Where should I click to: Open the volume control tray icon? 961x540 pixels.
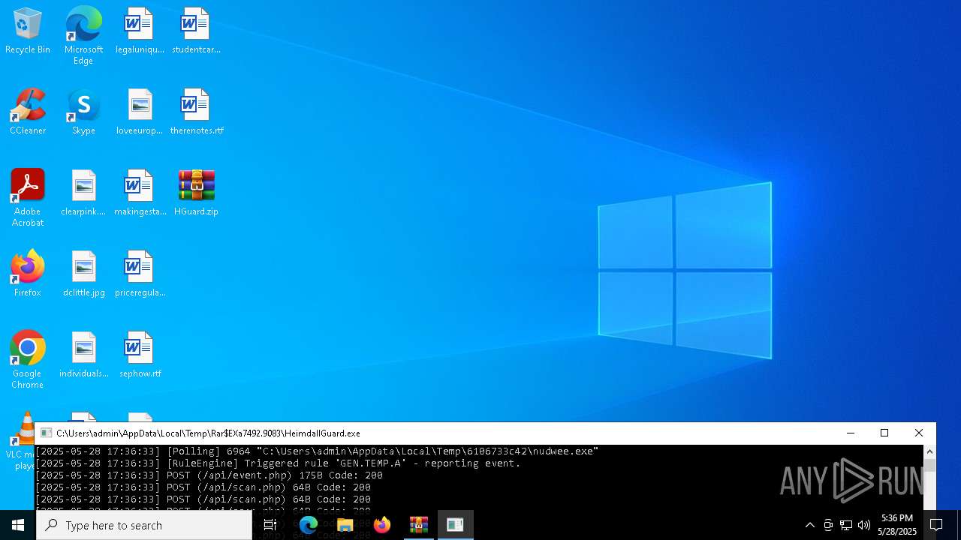pos(864,525)
